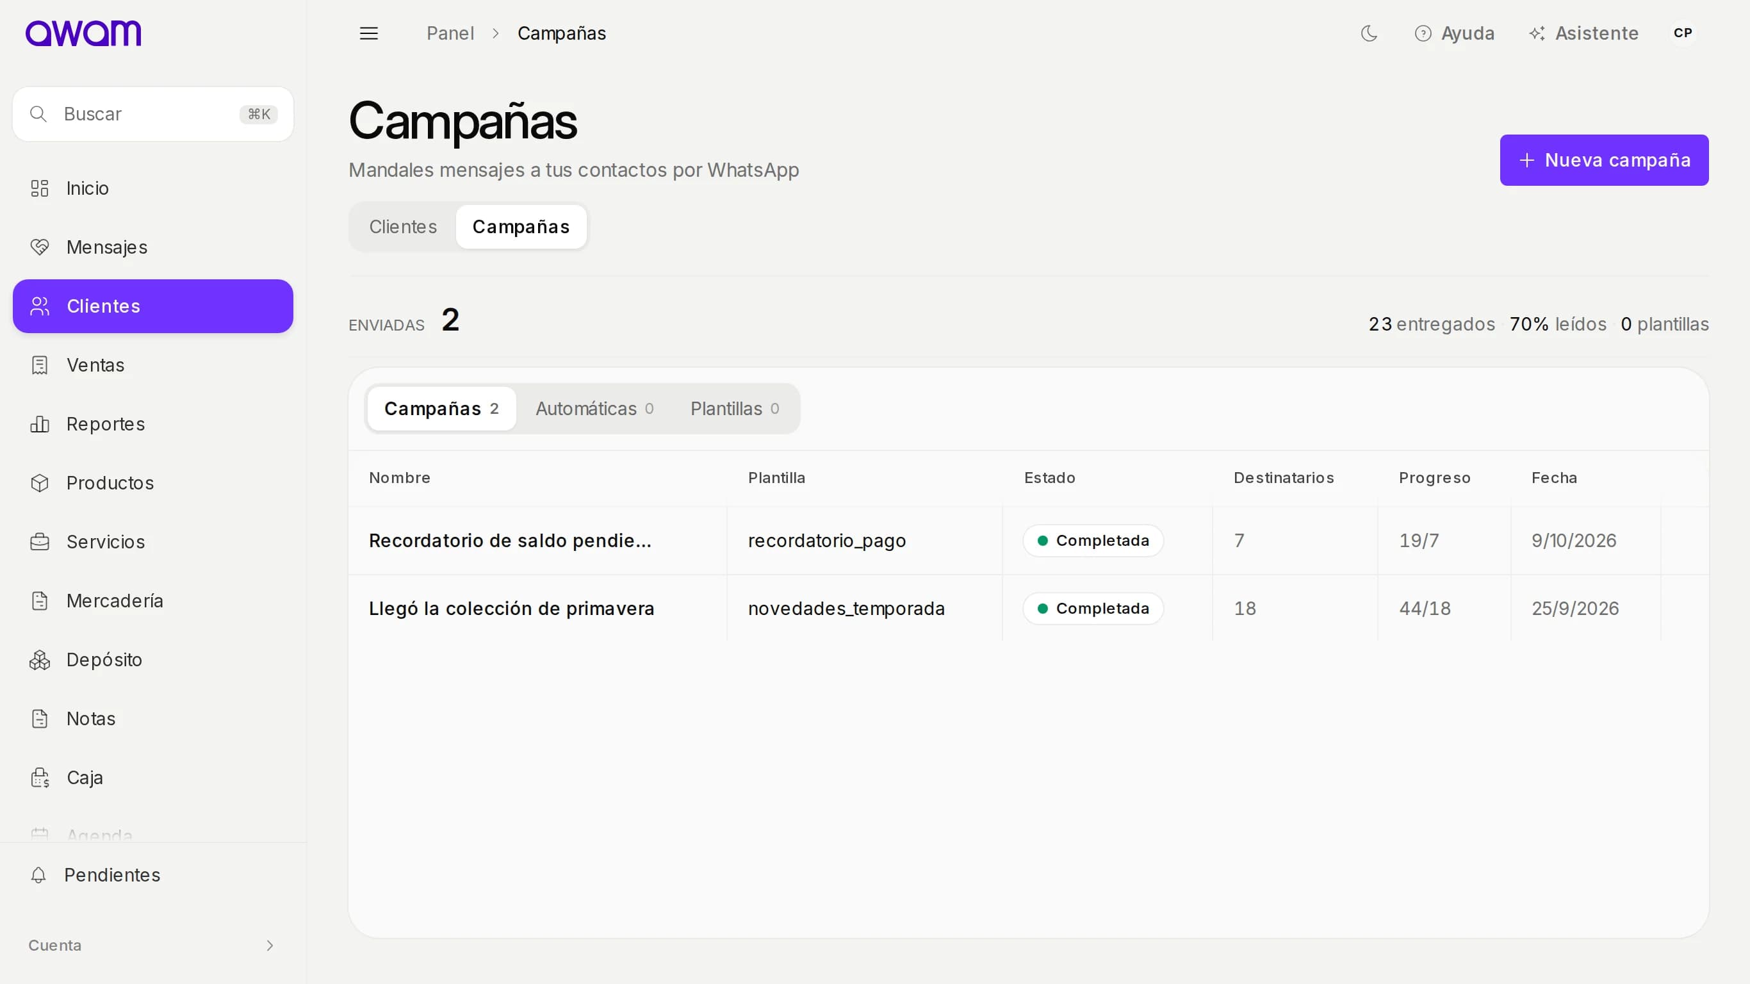Open Caja in sidebar
The image size is (1750, 984).
pos(153,778)
